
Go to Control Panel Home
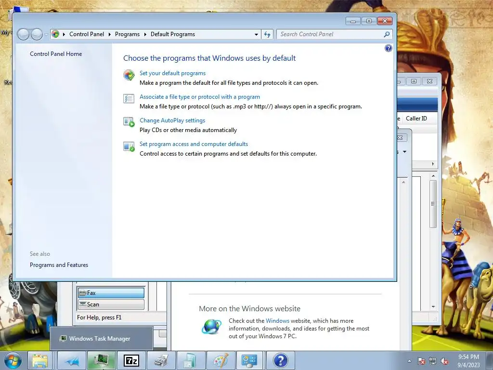pyautogui.click(x=56, y=54)
